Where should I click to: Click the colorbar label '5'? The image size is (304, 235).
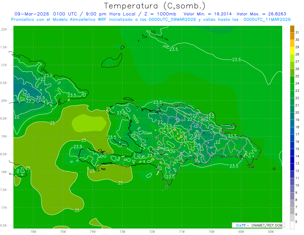tap(297, 222)
